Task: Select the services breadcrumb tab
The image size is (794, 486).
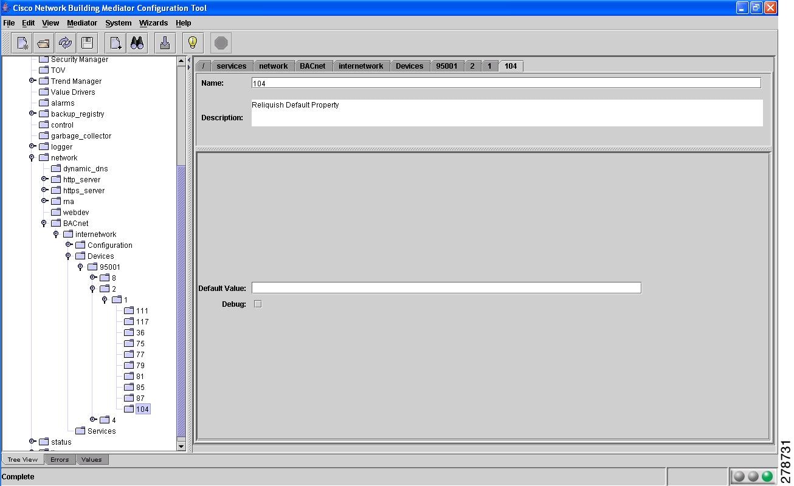Action: pyautogui.click(x=232, y=66)
